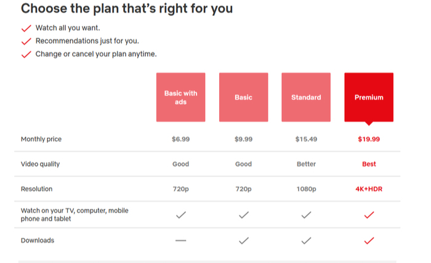The width and height of the screenshot is (431, 263).
Task: Click the $19.99 Premium monthly price
Action: point(369,139)
